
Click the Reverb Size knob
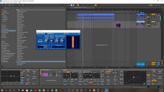coord(80,78)
